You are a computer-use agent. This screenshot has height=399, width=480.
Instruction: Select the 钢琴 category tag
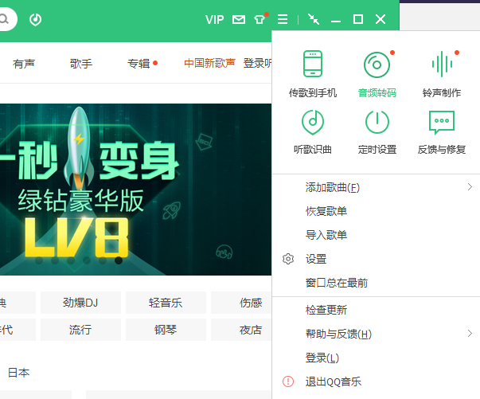click(166, 330)
